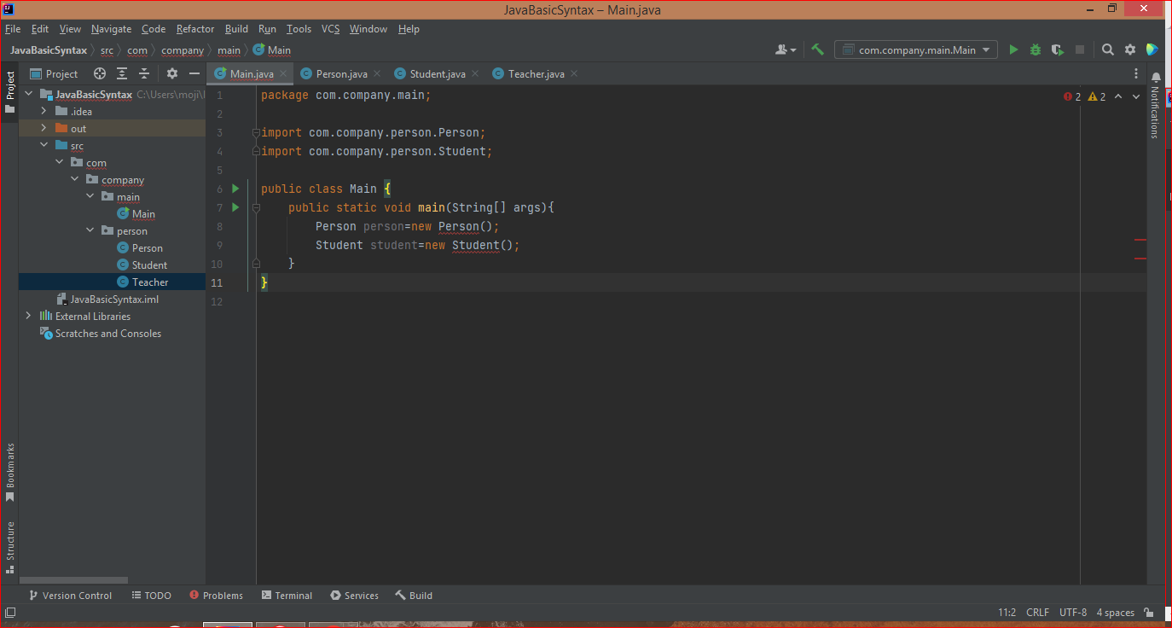Open Version Control tool window
The height and width of the screenshot is (628, 1172).
pos(70,596)
